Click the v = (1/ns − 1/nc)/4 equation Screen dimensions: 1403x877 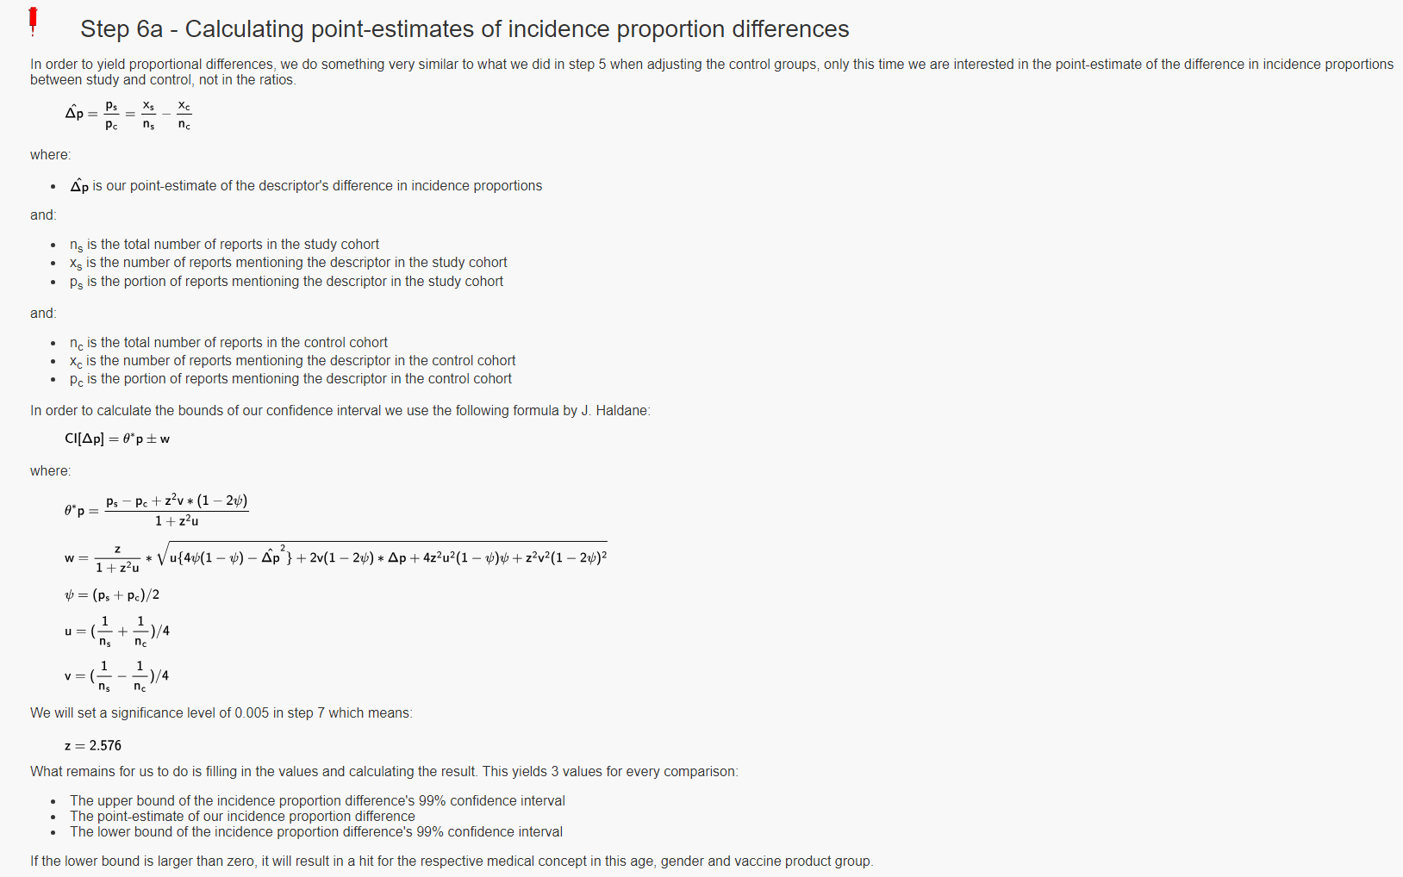117,676
